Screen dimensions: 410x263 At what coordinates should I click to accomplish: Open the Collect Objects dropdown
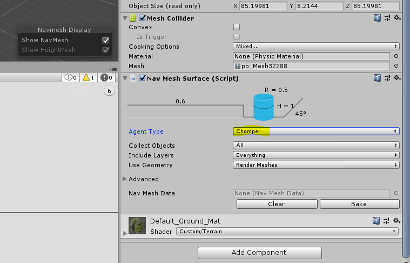click(x=316, y=145)
